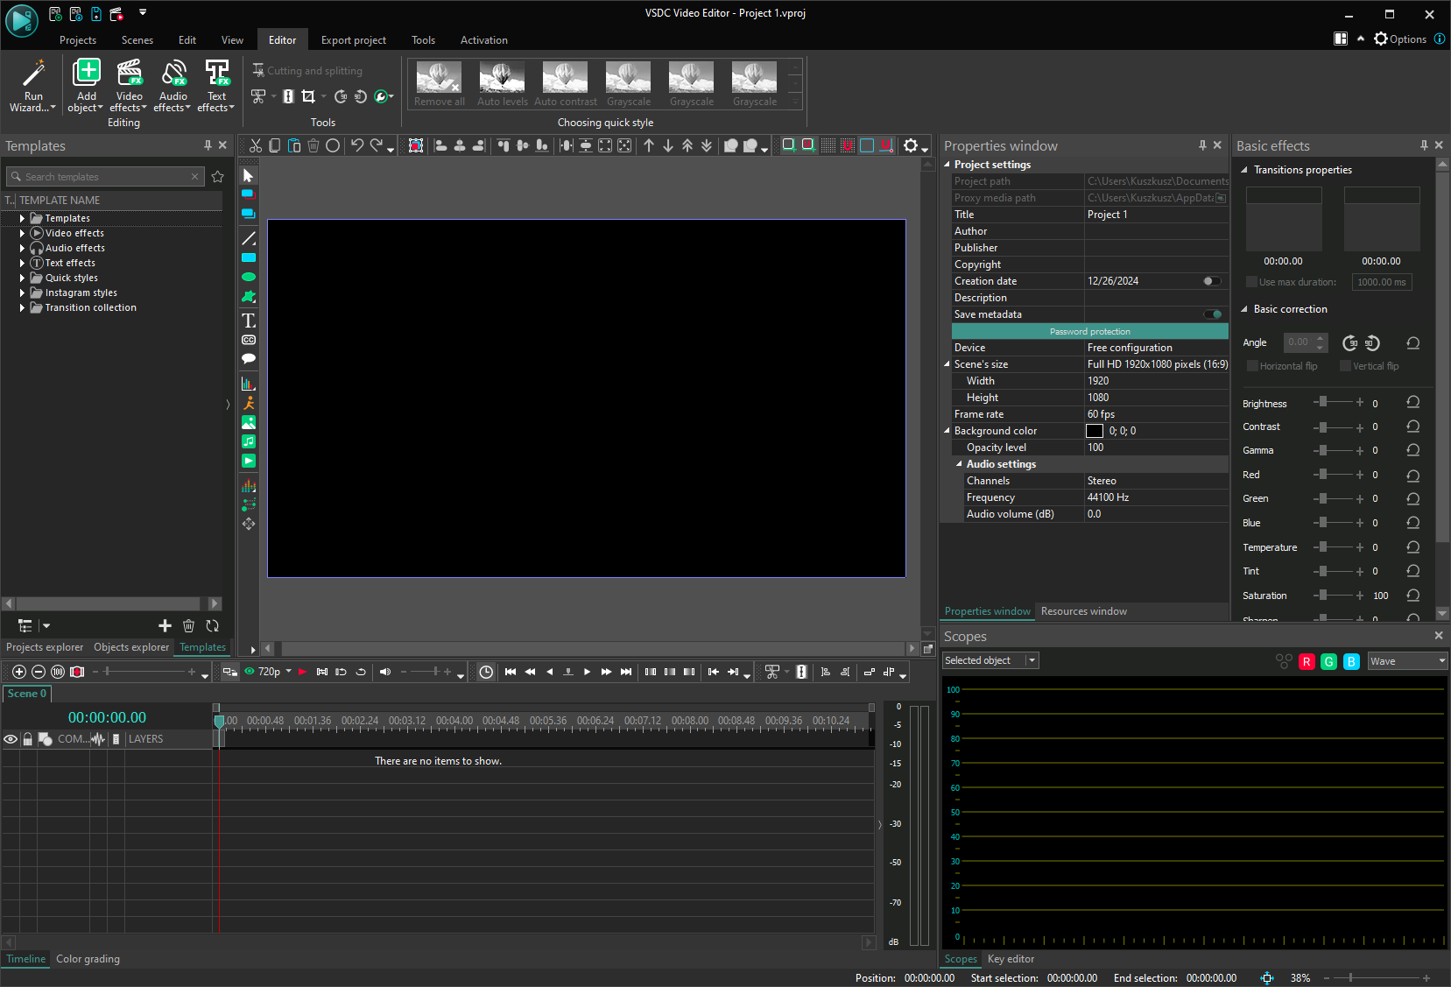Click the Cut scissors icon

pos(256,145)
